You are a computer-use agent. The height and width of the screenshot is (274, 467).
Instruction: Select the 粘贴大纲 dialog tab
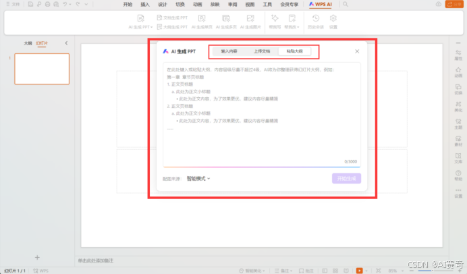coord(294,51)
